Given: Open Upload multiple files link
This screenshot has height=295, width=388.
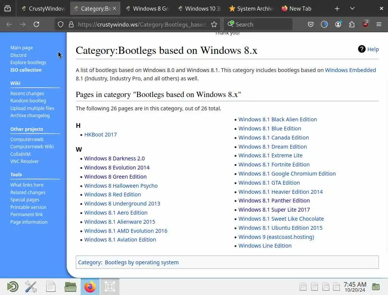Looking at the screenshot, I should coord(32,108).
